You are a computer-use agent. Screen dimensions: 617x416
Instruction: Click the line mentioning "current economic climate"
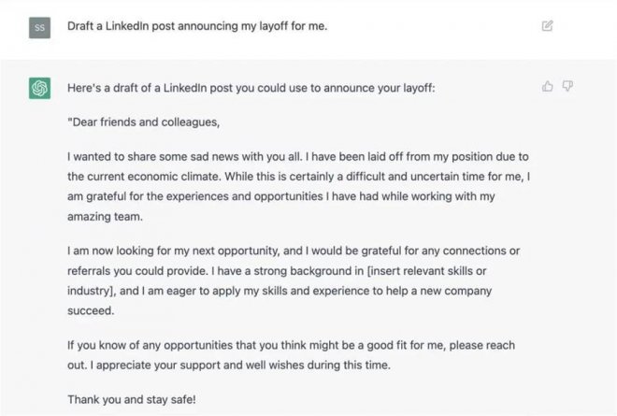pos(299,175)
